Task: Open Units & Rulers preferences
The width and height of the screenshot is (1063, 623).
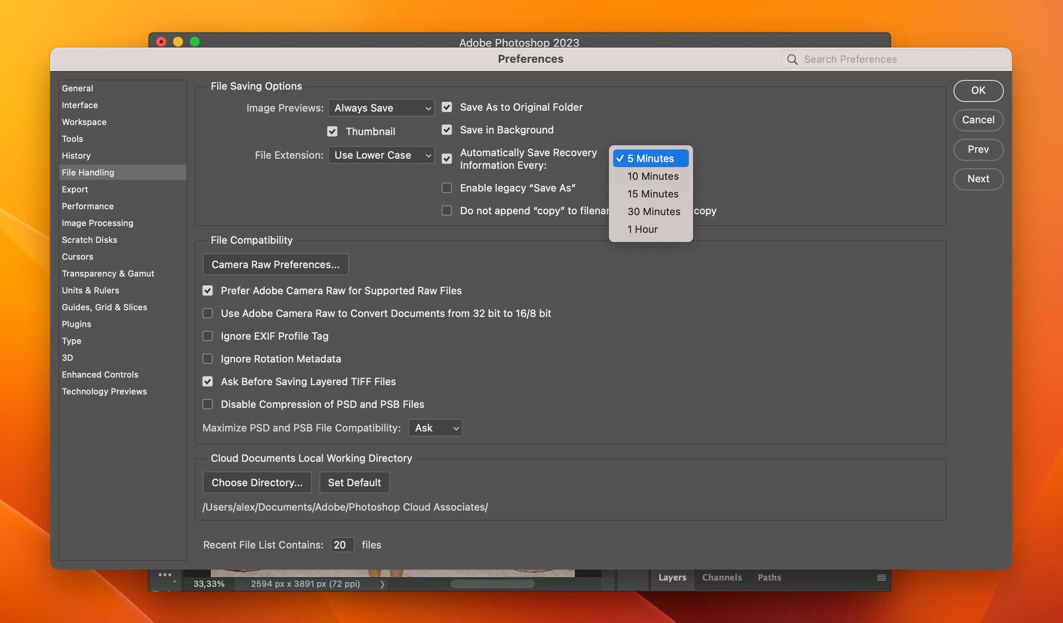Action: click(122, 291)
